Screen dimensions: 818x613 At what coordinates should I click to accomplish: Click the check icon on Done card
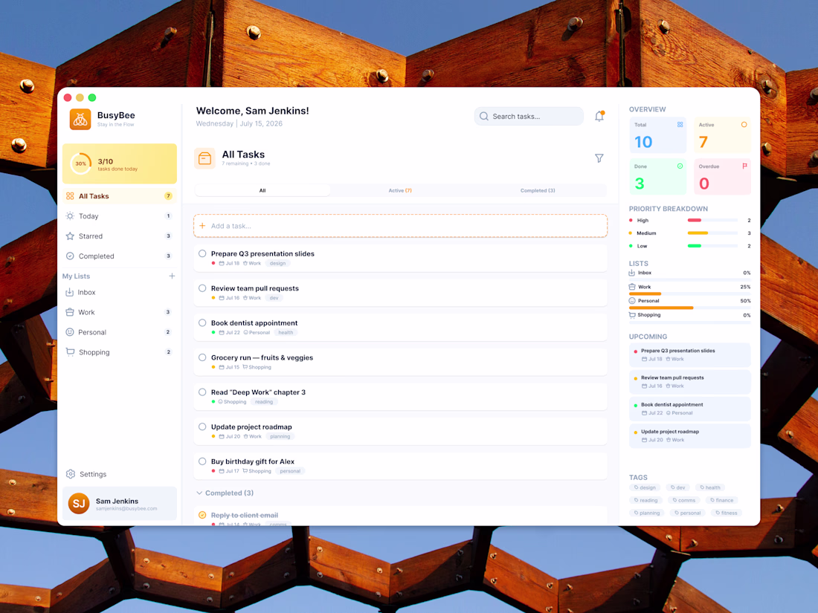coord(680,166)
